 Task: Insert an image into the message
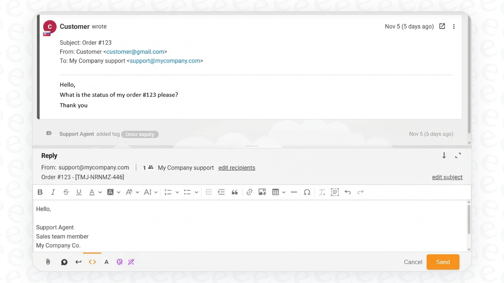click(261, 192)
